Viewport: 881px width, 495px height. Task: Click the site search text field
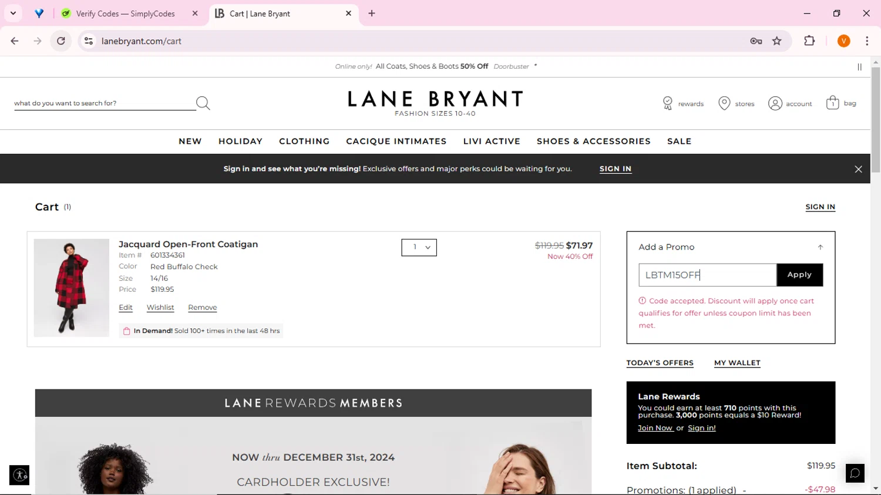[105, 103]
